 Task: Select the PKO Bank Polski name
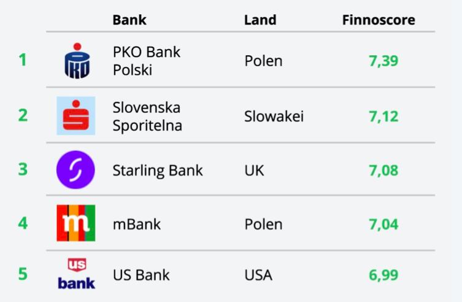tap(147, 61)
